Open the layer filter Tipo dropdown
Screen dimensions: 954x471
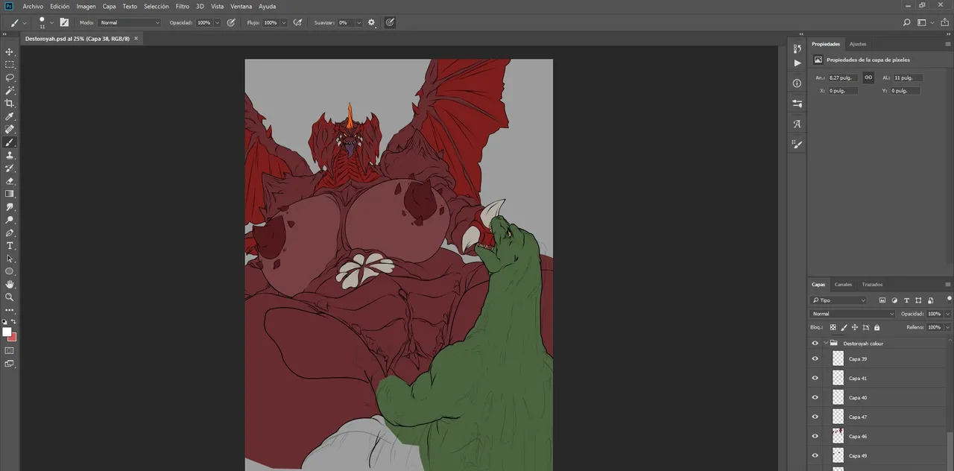point(839,300)
